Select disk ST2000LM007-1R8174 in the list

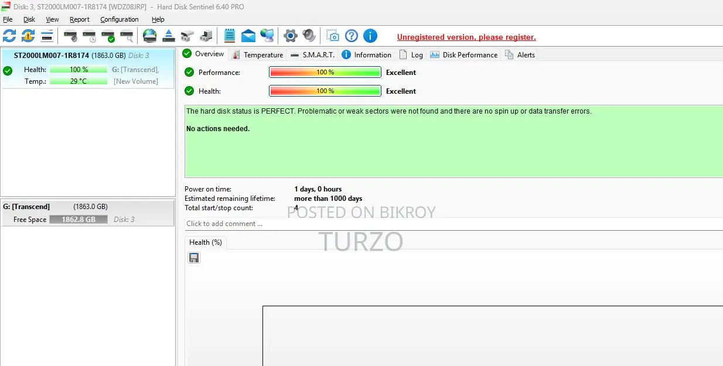(x=88, y=69)
